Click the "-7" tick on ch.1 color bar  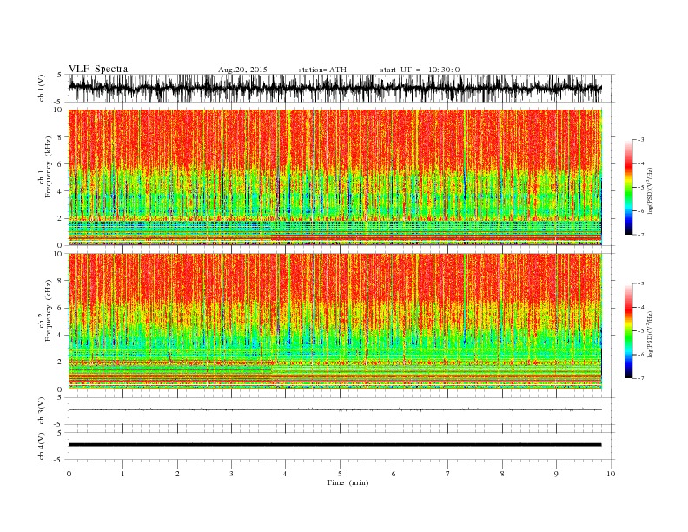(x=640, y=235)
